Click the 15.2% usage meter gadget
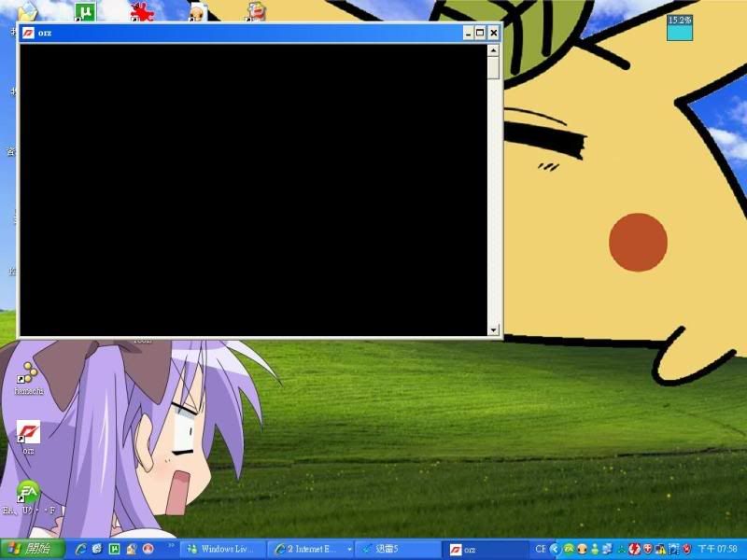Screen dimensions: 747x560 point(680,28)
